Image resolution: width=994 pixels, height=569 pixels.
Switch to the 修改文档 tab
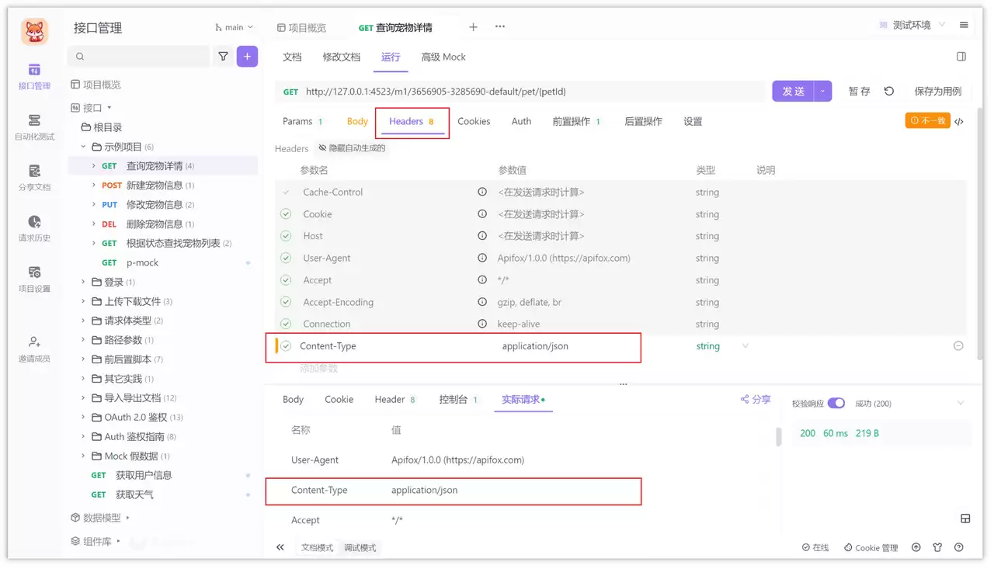342,57
